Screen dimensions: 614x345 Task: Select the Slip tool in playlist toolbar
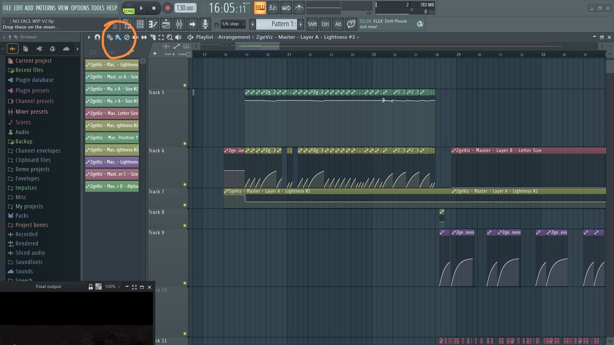144,37
